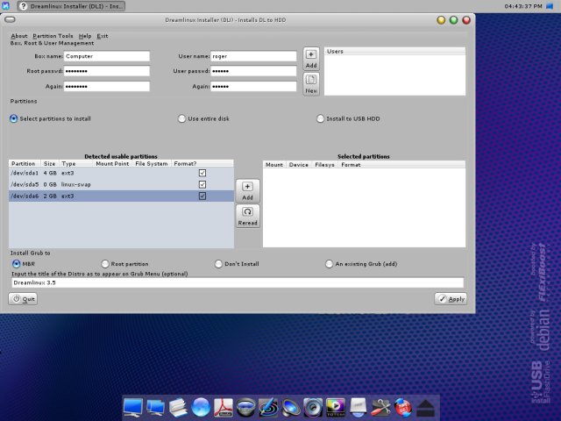Click the Mount header in Selected partitions

pos(274,165)
